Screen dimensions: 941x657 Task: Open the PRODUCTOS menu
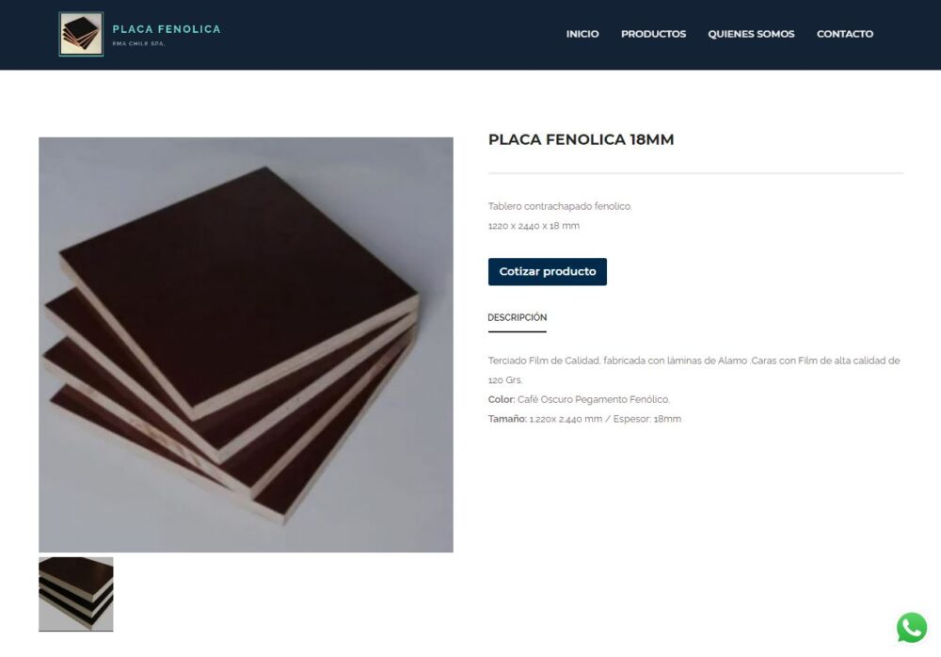653,34
